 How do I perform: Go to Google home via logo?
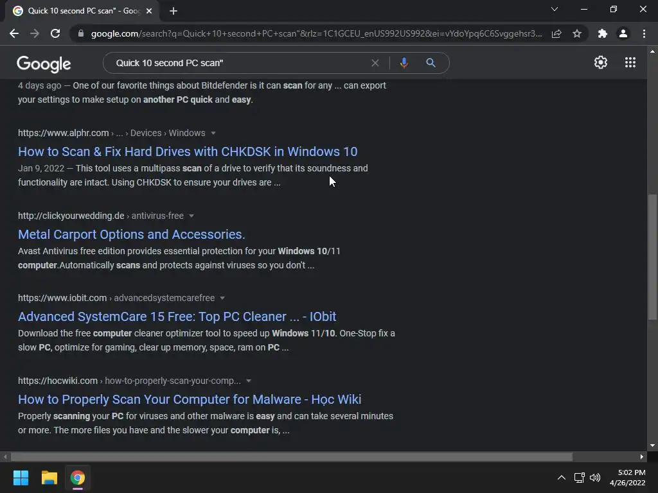(44, 64)
